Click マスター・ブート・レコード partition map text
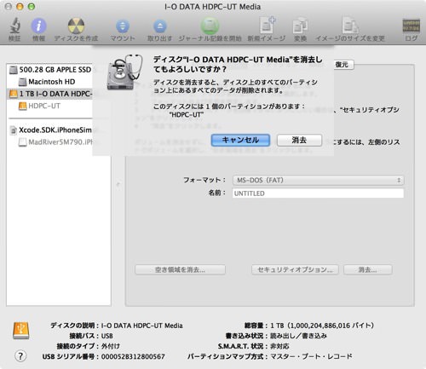The width and height of the screenshot is (426, 369). pos(311,356)
